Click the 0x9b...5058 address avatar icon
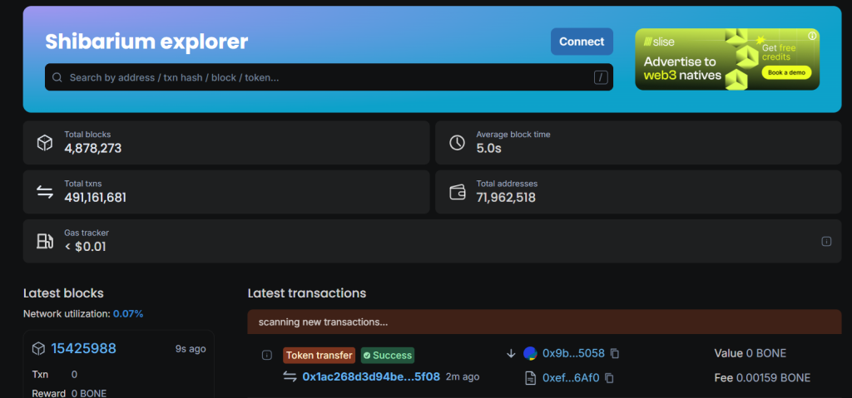 pyautogui.click(x=530, y=353)
